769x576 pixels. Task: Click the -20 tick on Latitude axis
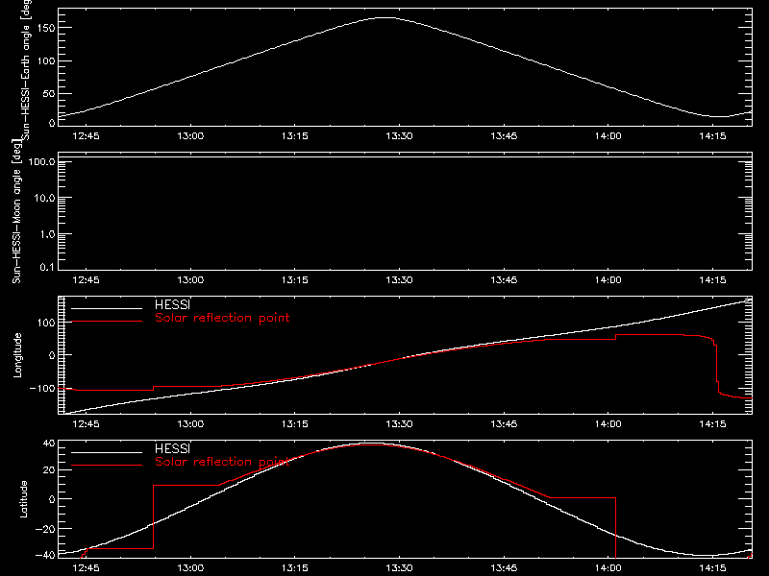pyautogui.click(x=45, y=529)
